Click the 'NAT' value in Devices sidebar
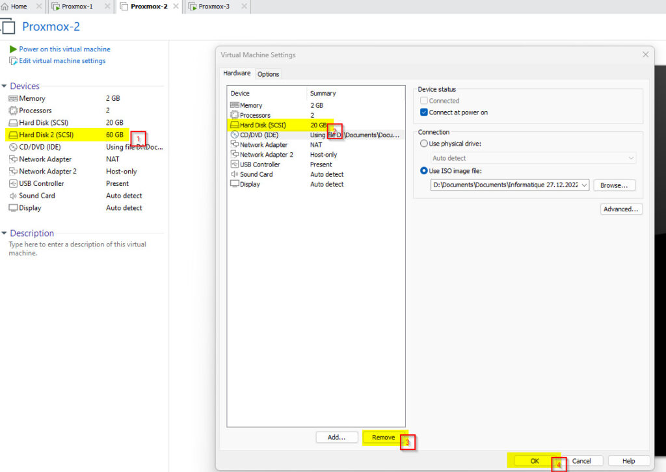666x472 pixels. 113,159
